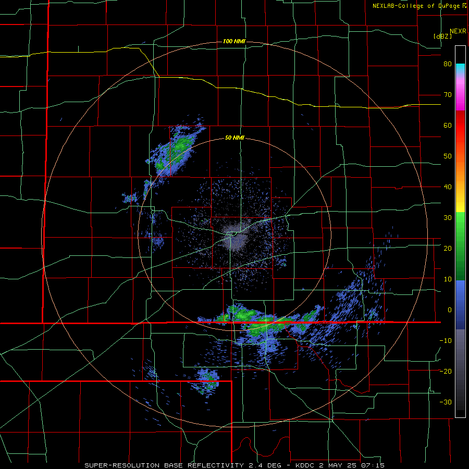Click the 50 NMI range ring label
The width and height of the screenshot is (469, 469).
(235, 138)
